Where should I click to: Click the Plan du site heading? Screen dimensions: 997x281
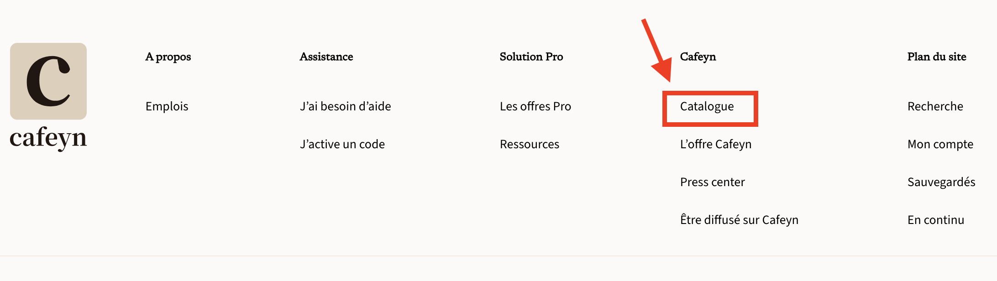coord(936,57)
